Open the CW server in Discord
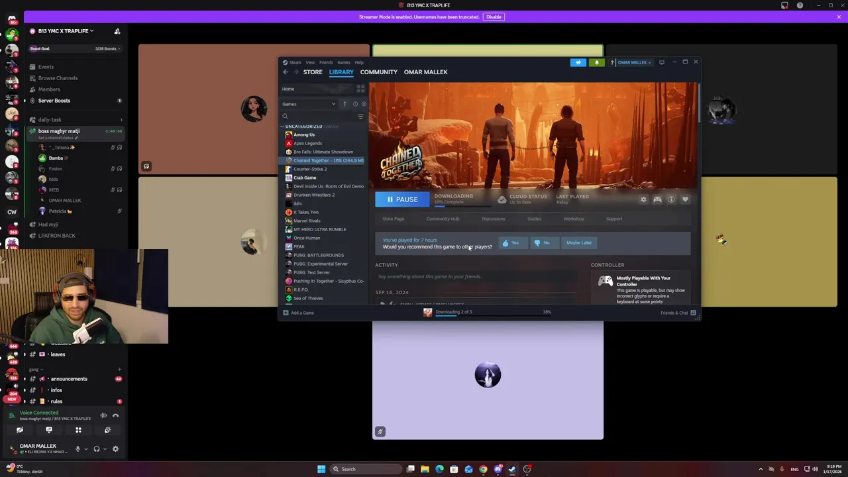Screen dimensions: 848x477 12,212
